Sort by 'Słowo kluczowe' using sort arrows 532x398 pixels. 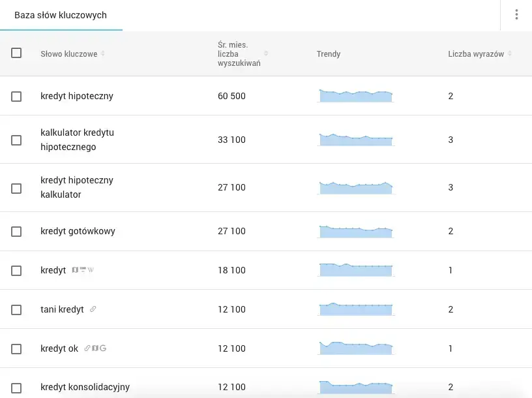(x=103, y=54)
